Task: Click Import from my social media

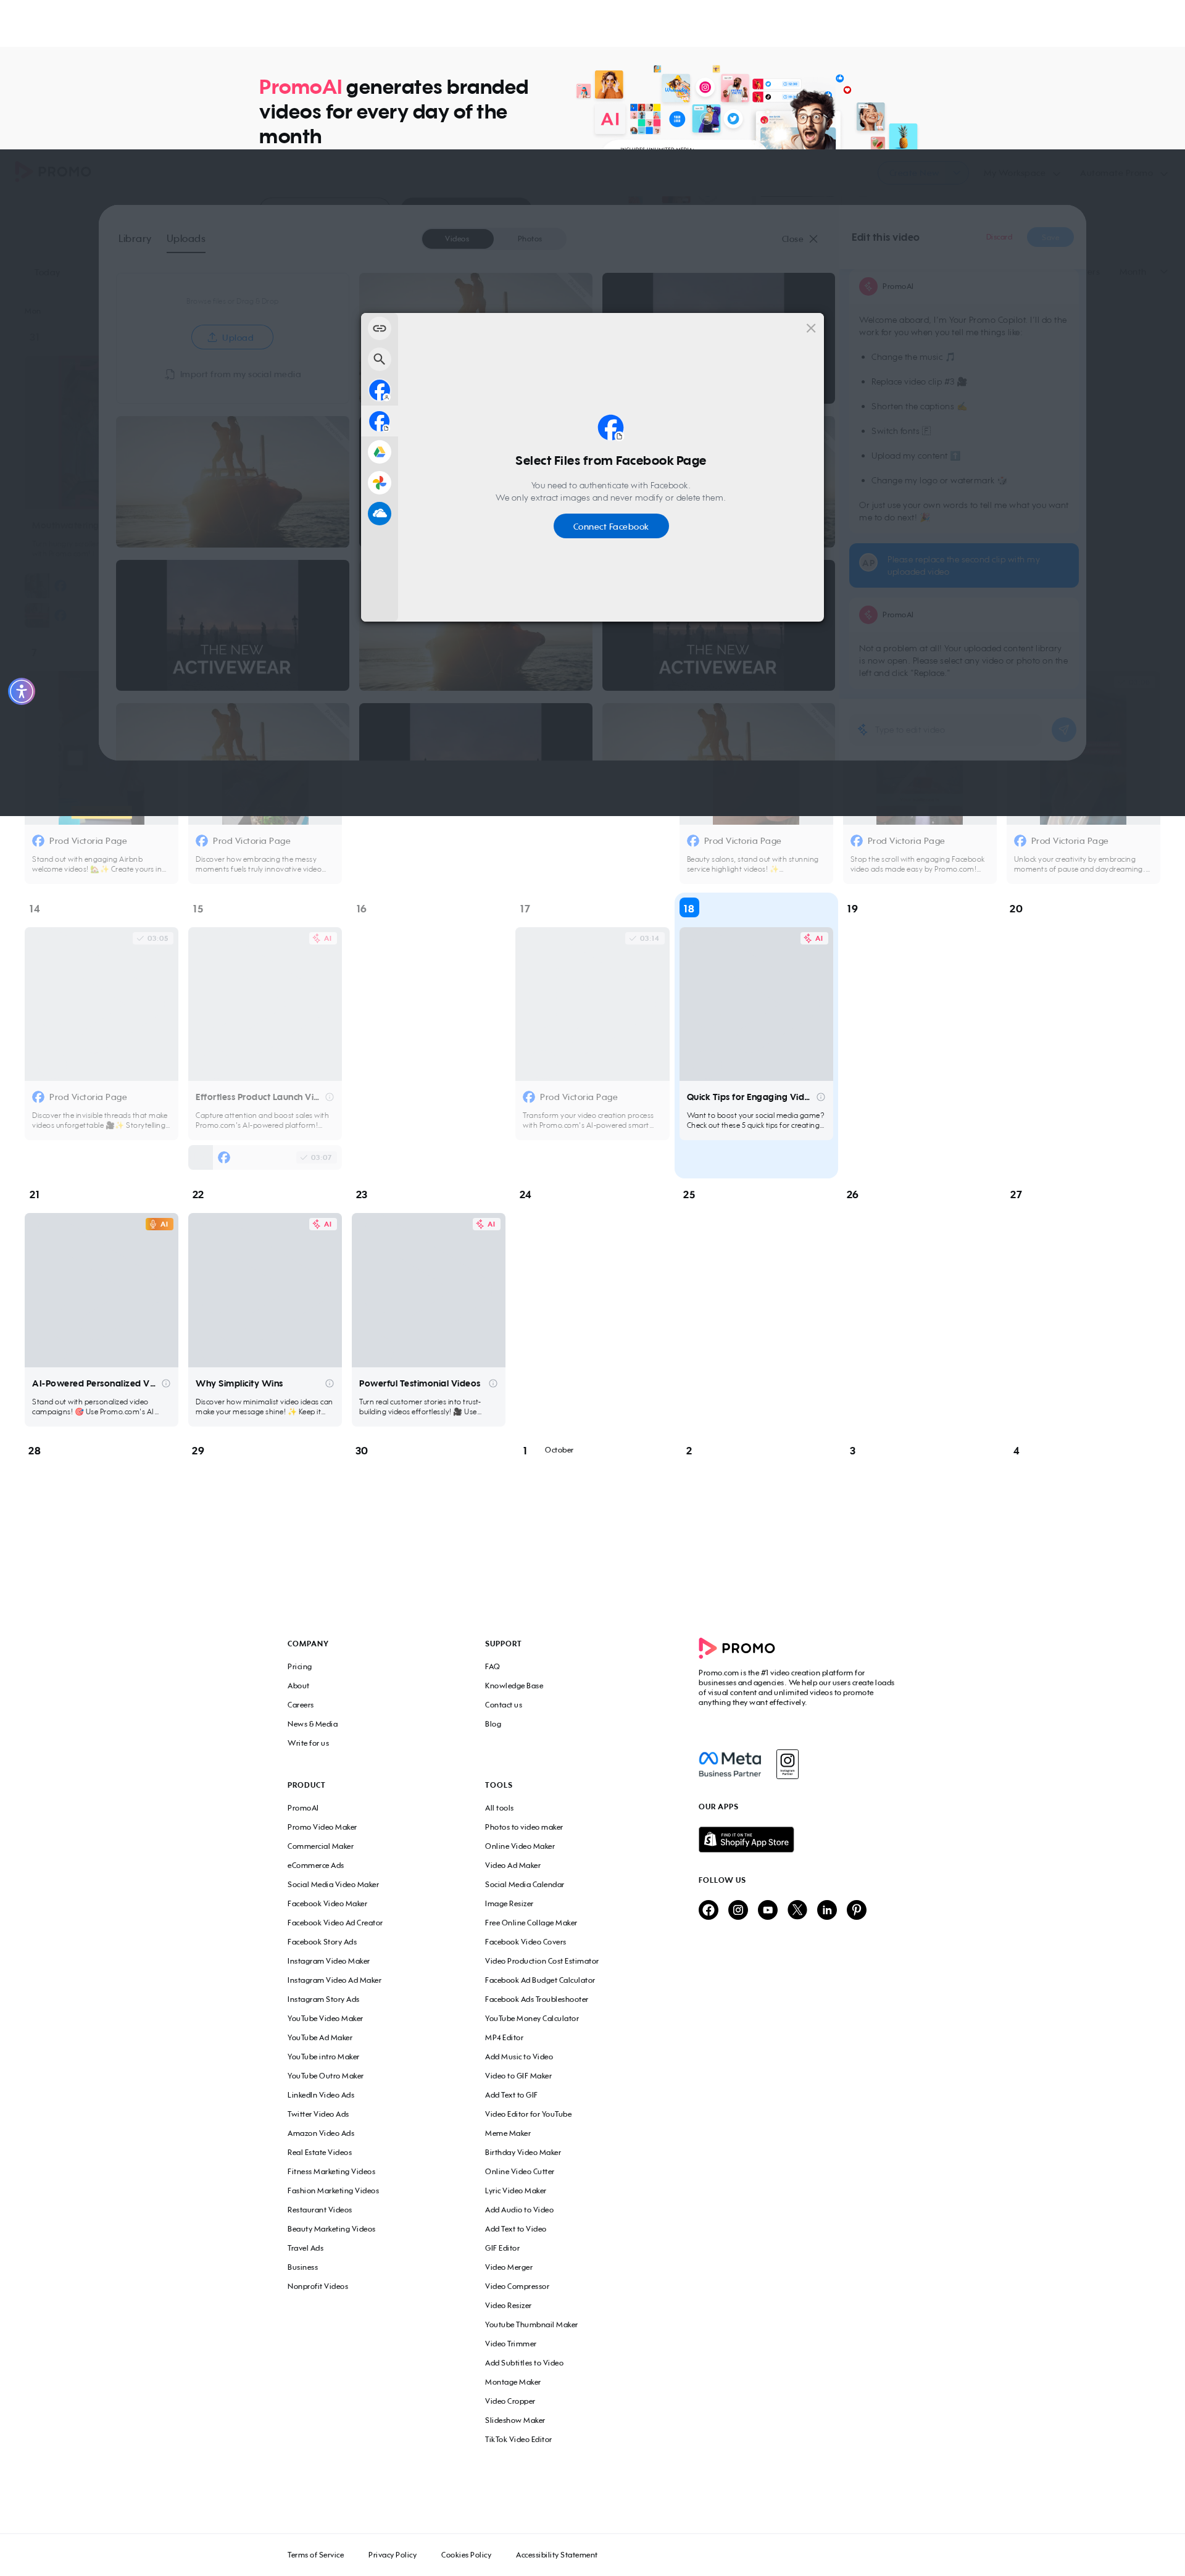Action: pyautogui.click(x=233, y=374)
